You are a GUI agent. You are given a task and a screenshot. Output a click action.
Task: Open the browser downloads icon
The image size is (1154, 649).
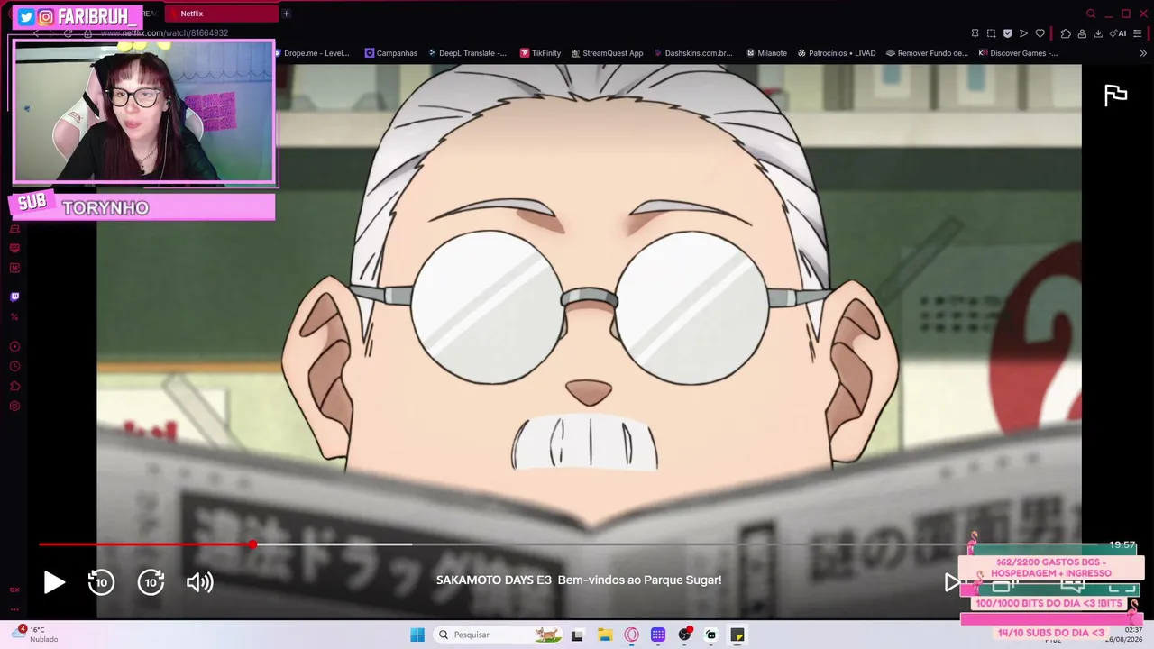pyautogui.click(x=1098, y=33)
